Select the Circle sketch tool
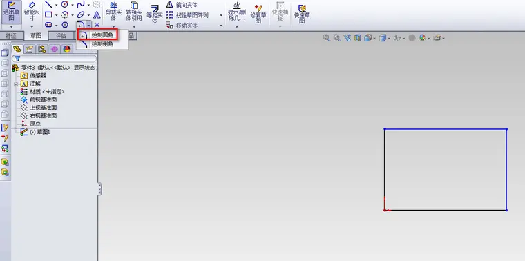The height and width of the screenshot is (261, 525). click(x=65, y=5)
